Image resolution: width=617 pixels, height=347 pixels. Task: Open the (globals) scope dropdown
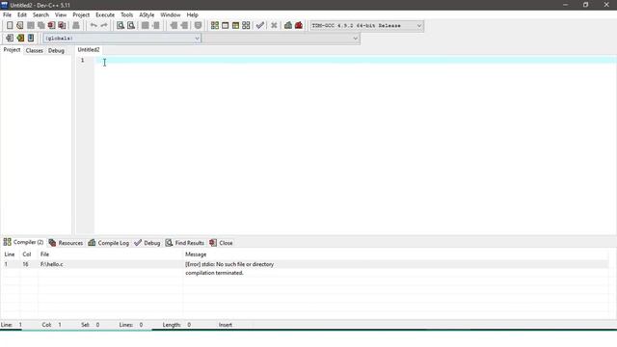[122, 39]
